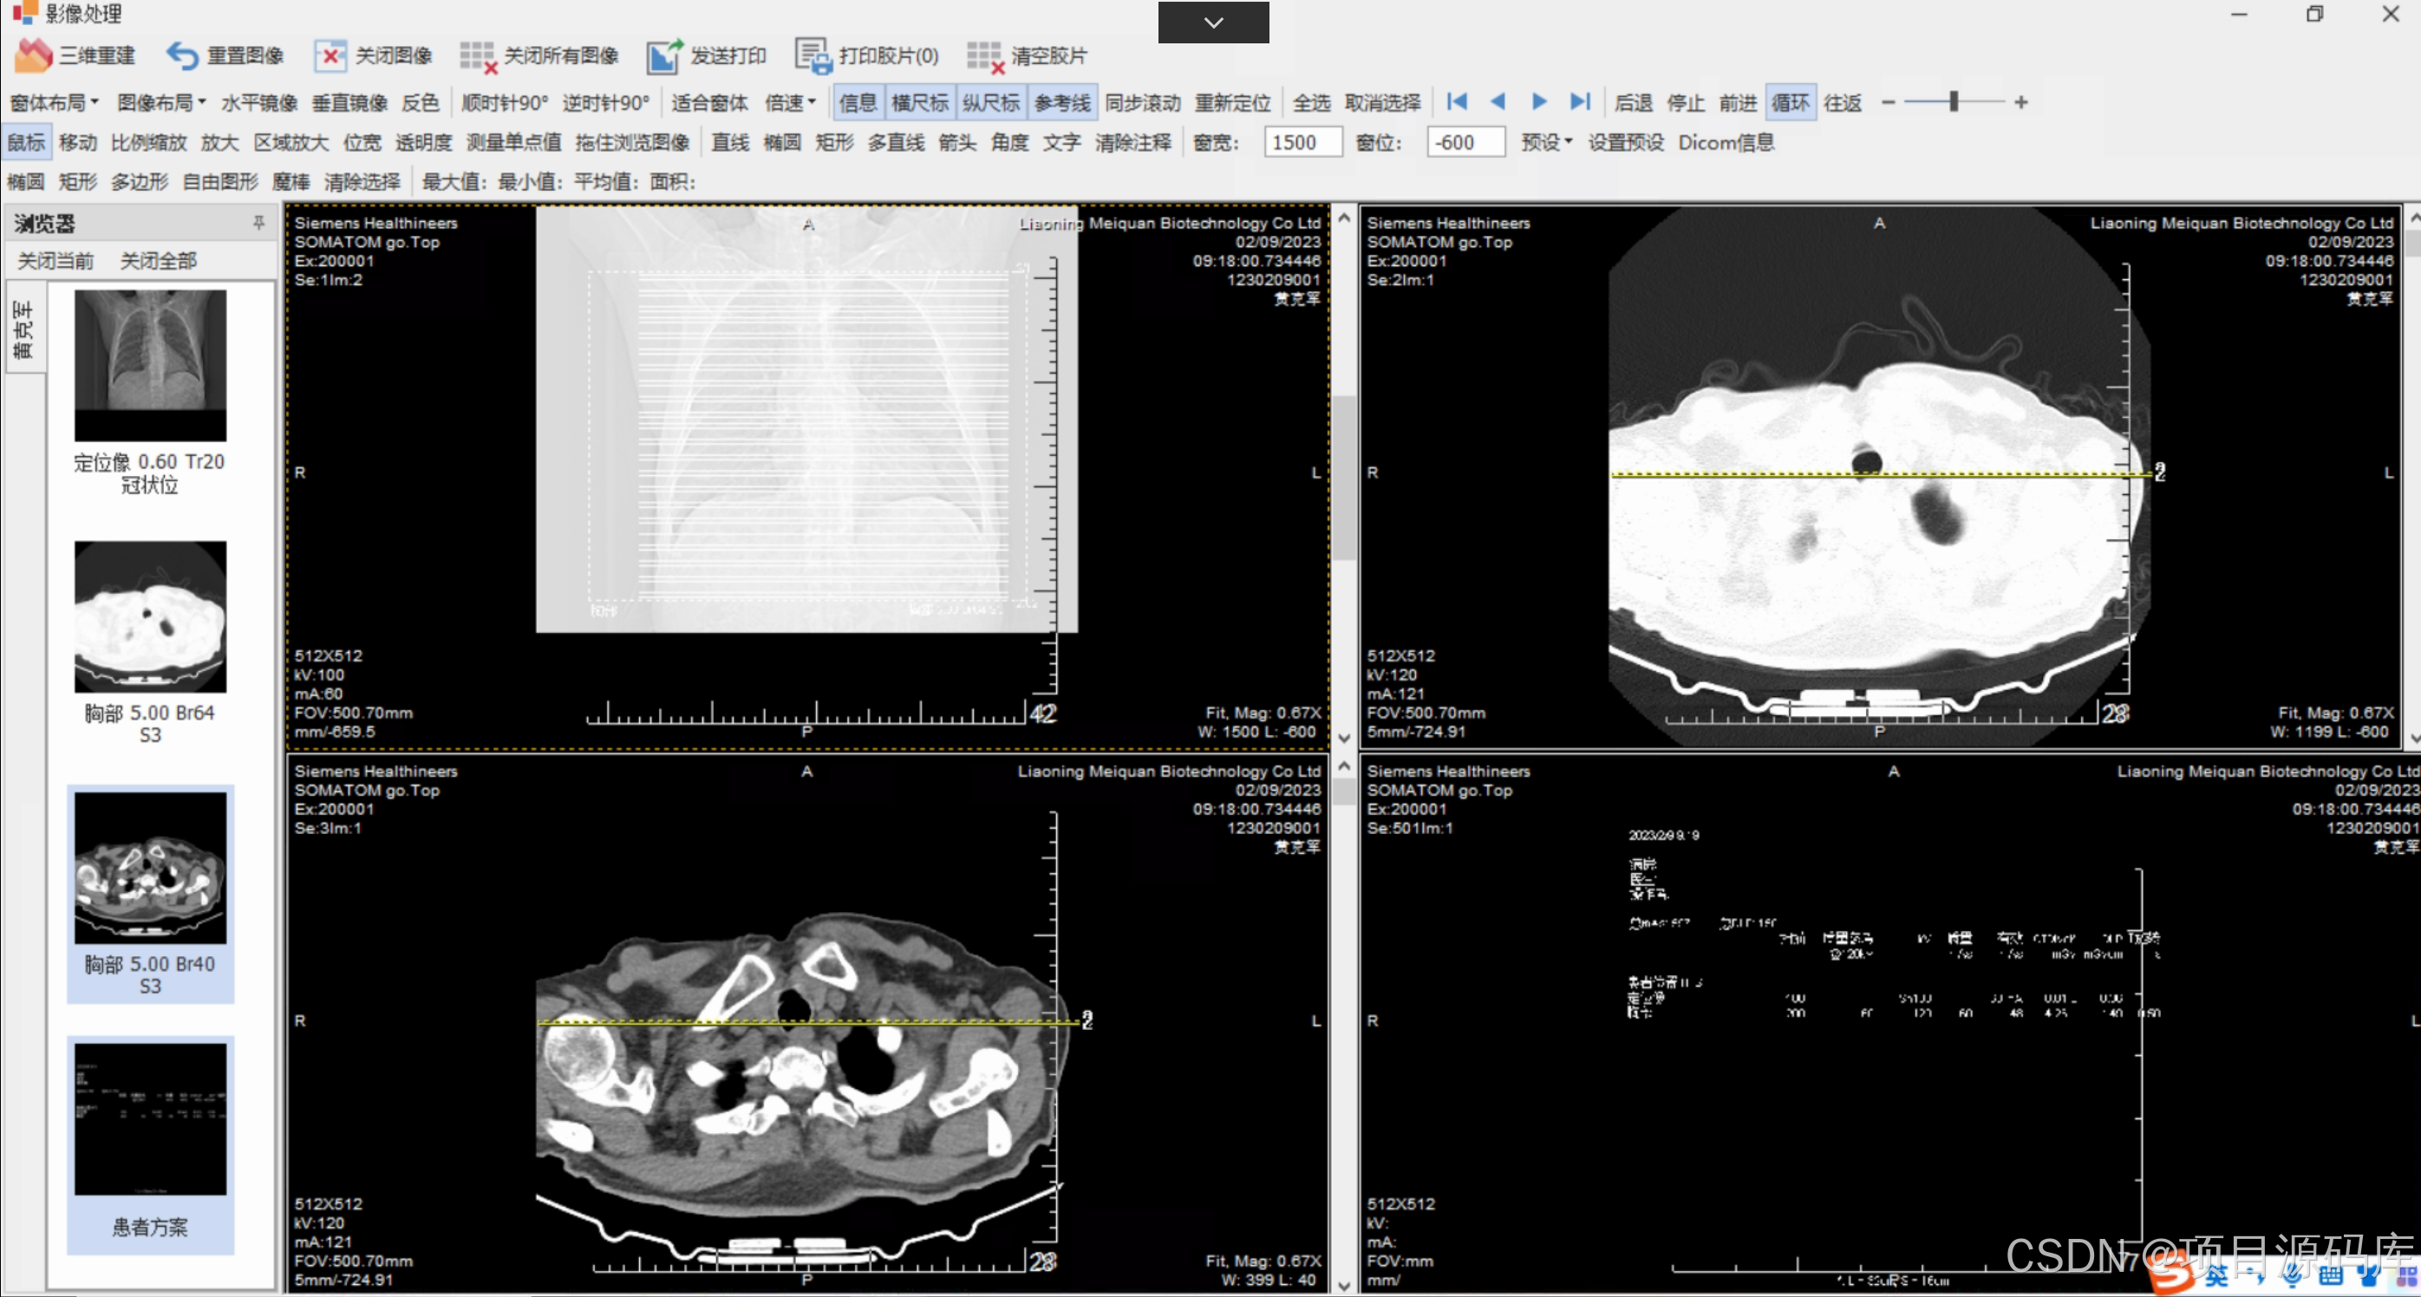Viewport: 2421px width, 1297px height.
Task: Play forward with the right arrow
Action: click(x=1538, y=101)
